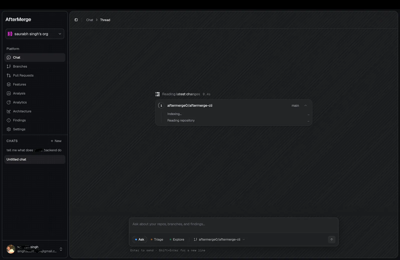The width and height of the screenshot is (400, 260).
Task: Click the Findings alert icon
Action: pos(9,120)
